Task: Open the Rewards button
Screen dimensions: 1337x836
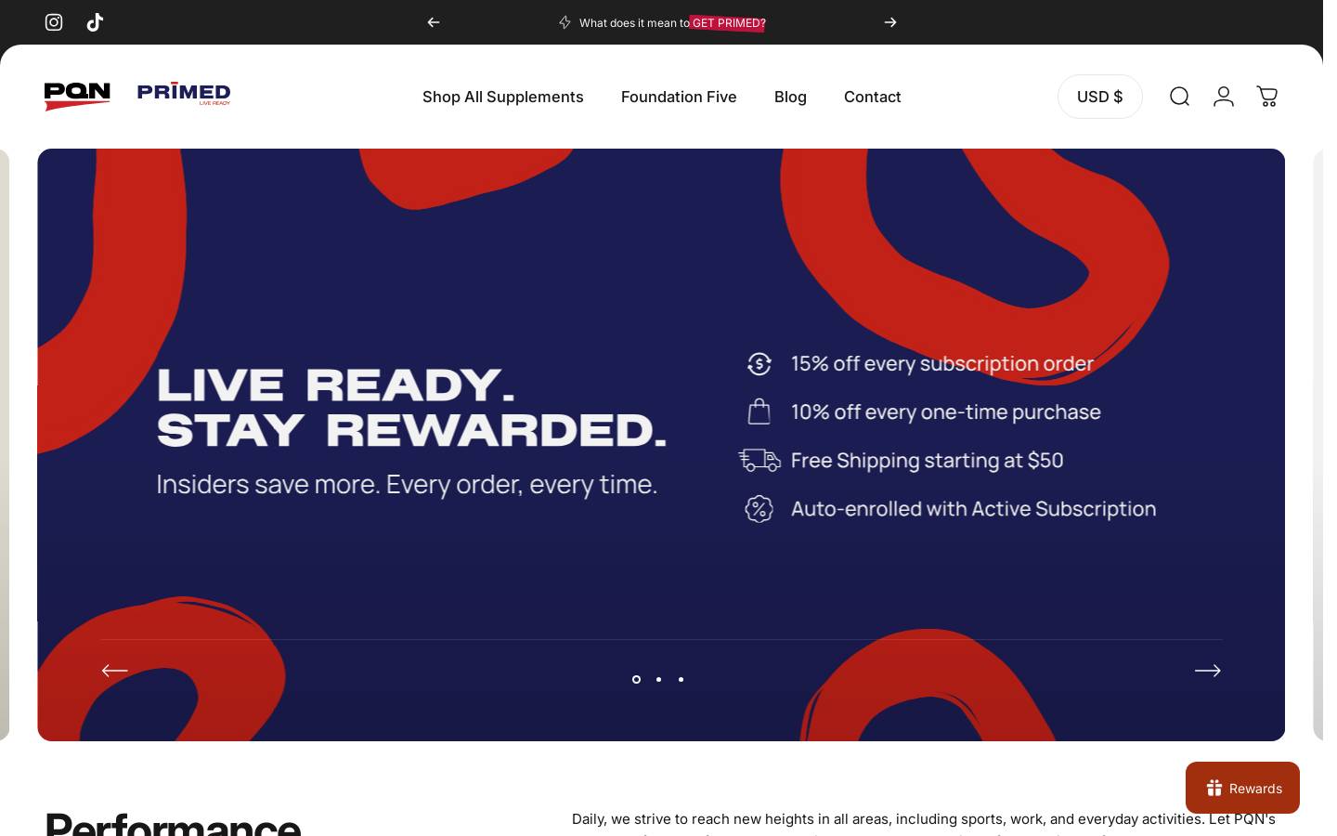Action: tap(1242, 788)
